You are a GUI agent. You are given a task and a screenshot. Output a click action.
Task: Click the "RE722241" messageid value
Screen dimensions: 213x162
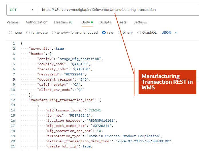pos(74,74)
